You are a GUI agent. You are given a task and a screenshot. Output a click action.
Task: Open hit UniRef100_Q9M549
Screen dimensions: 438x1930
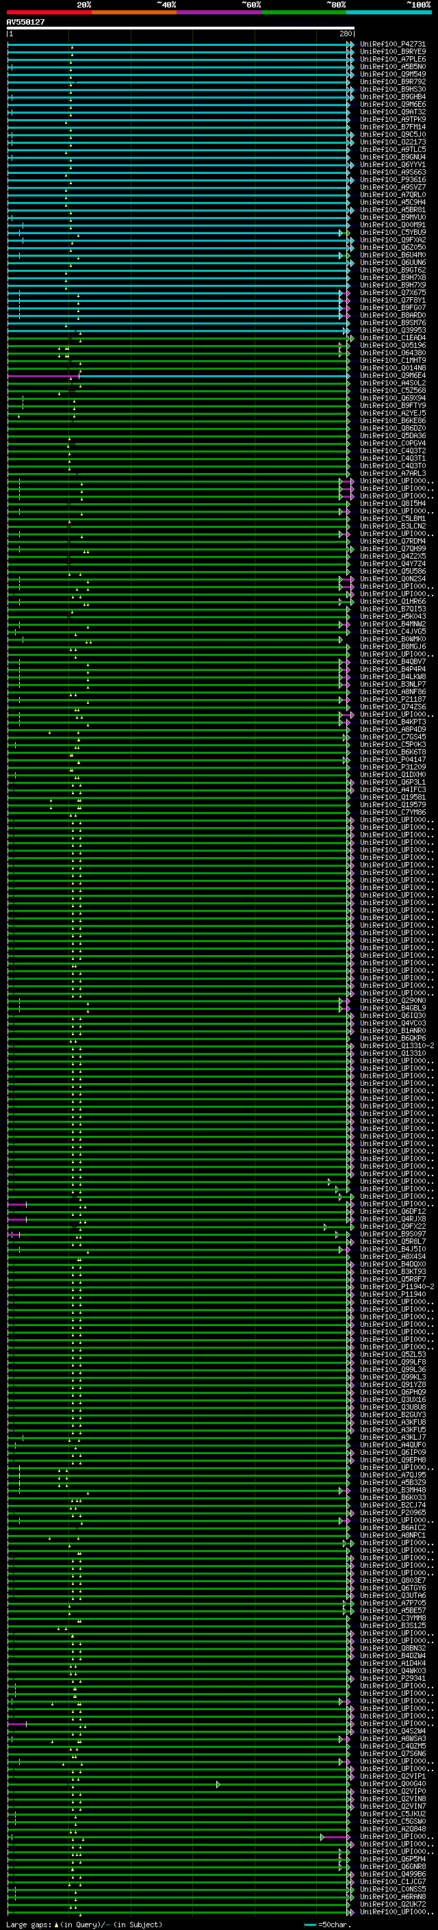[x=392, y=74]
